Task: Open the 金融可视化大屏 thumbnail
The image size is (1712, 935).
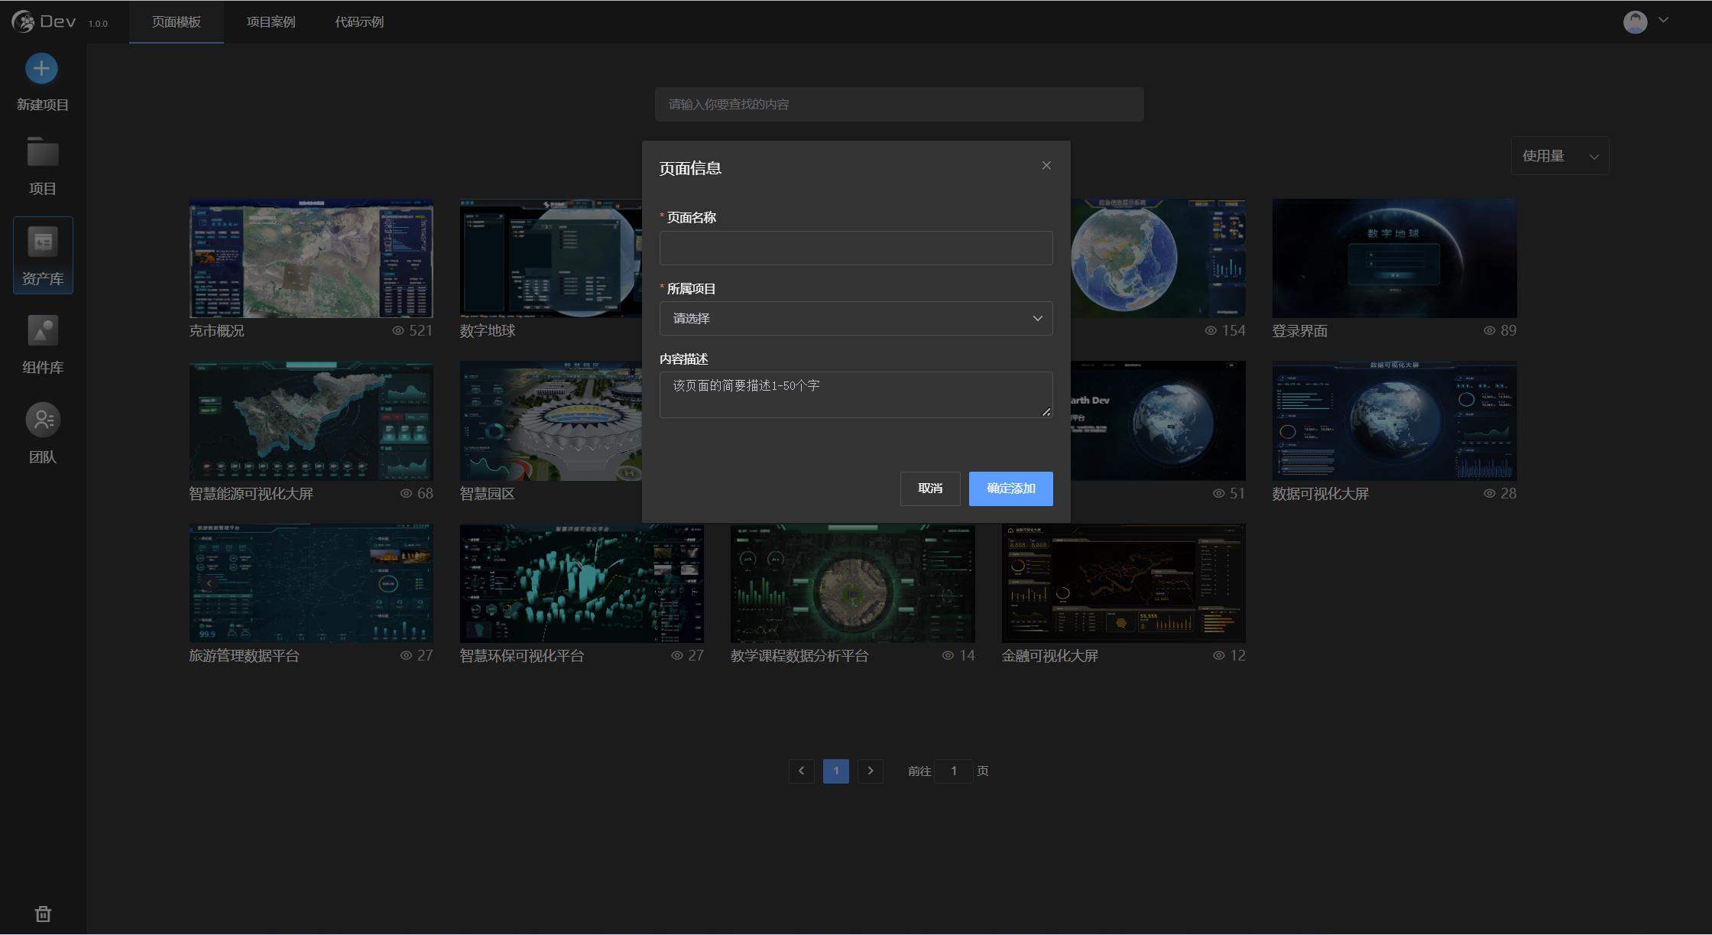Action: (x=1123, y=583)
